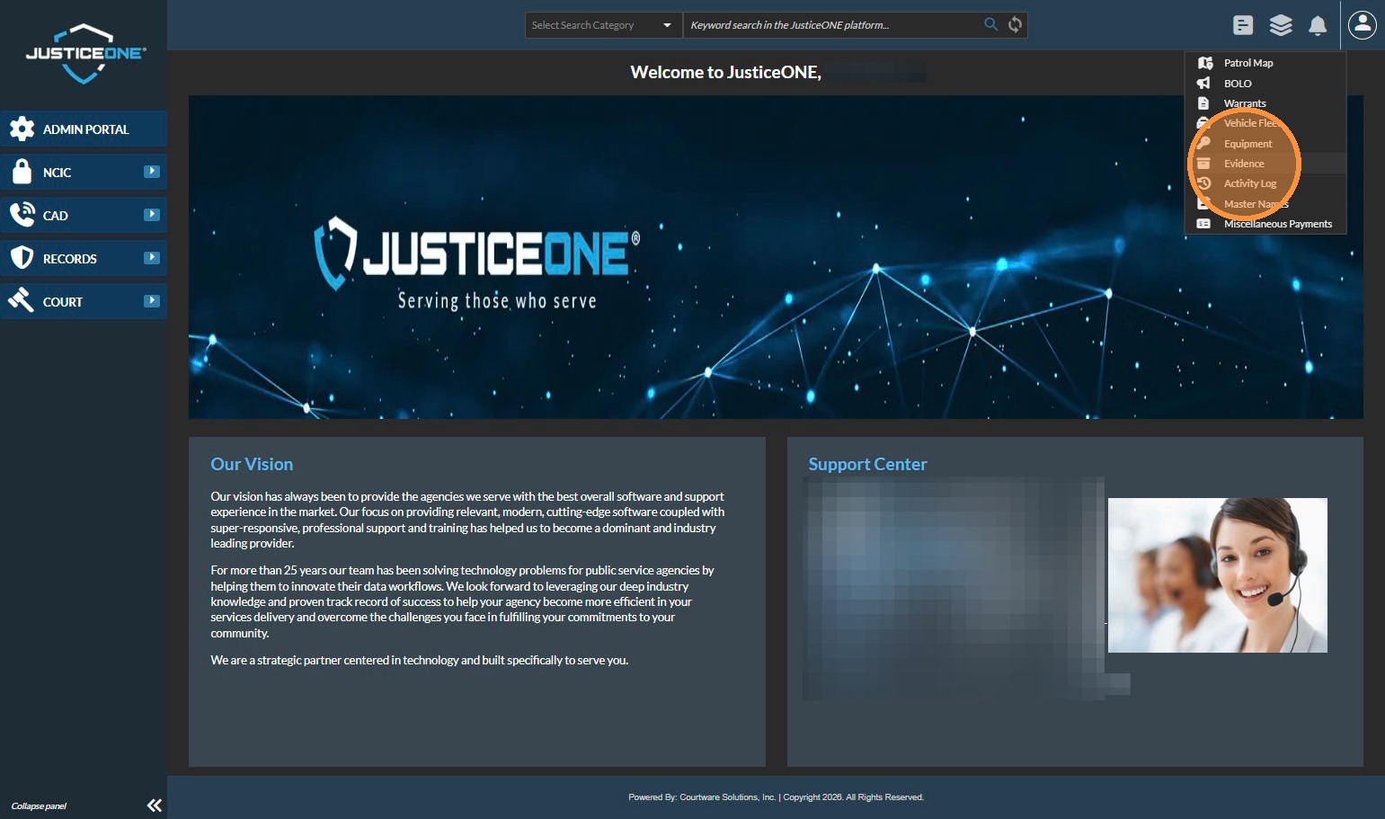Click the BOLO megaphone icon

(1203, 83)
